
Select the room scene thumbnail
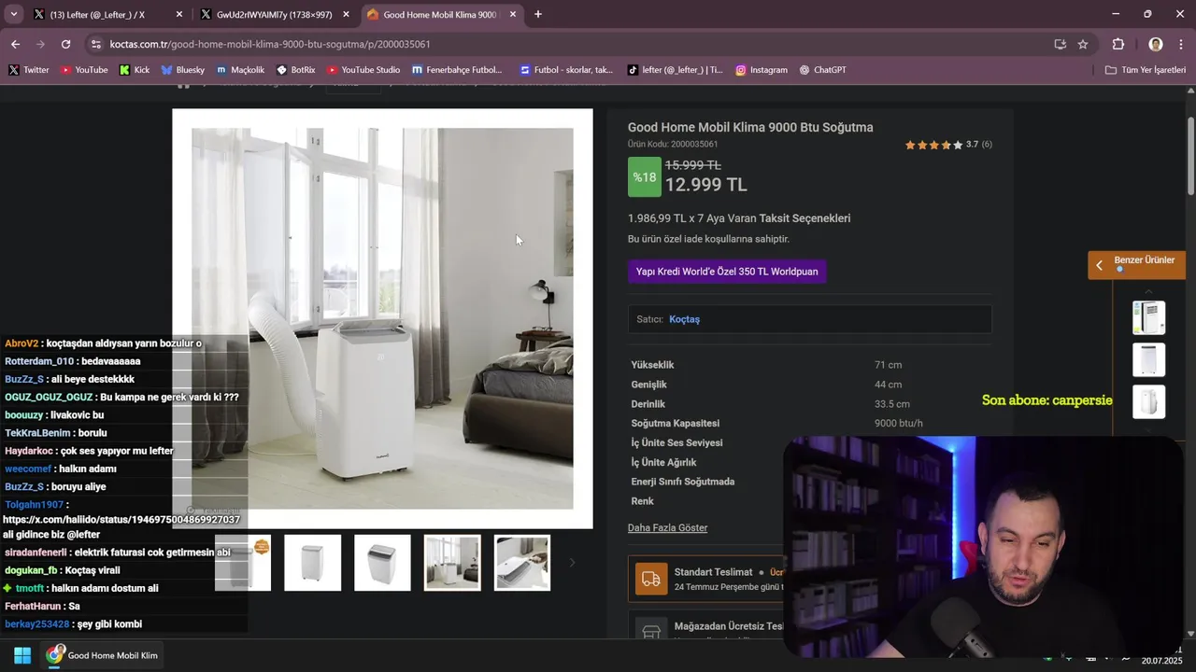452,563
